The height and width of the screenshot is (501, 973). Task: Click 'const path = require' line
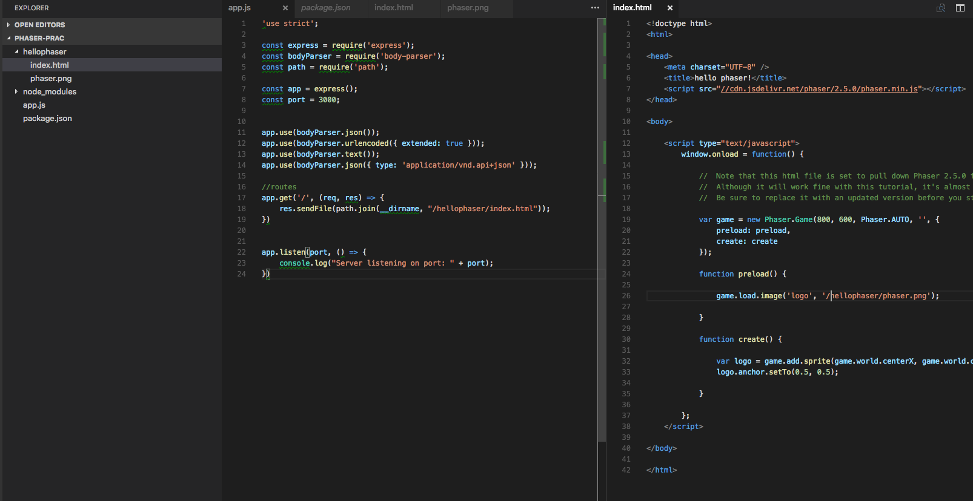coord(325,67)
